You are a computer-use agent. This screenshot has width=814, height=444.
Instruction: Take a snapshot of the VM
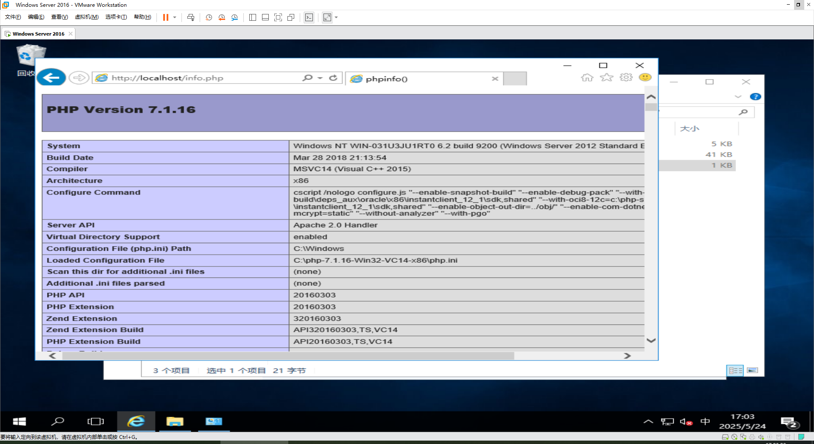click(x=209, y=17)
